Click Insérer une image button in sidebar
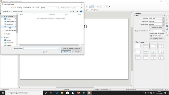Screen dimensions: 169x95 157,28
